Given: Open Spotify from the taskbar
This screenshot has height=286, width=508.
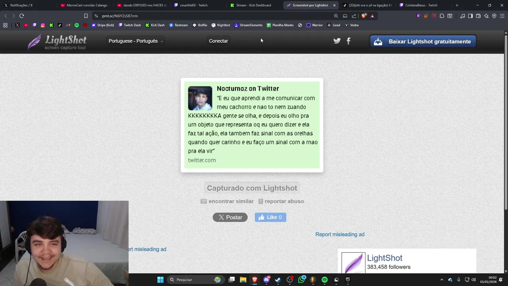Looking at the screenshot, I should (x=325, y=280).
